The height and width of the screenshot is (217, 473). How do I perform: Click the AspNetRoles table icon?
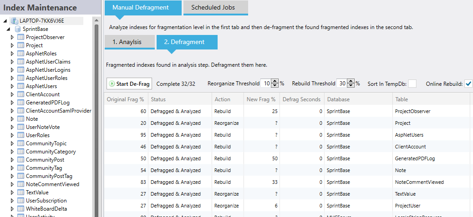[x=20, y=54]
